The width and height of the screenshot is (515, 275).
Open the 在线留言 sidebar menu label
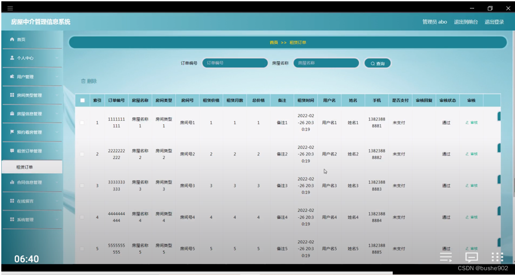pyautogui.click(x=25, y=201)
